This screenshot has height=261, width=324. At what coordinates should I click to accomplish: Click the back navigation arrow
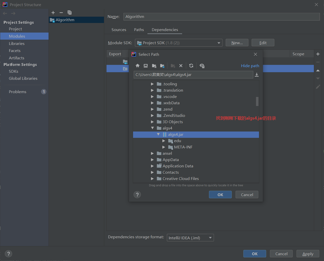pyautogui.click(x=5, y=13)
